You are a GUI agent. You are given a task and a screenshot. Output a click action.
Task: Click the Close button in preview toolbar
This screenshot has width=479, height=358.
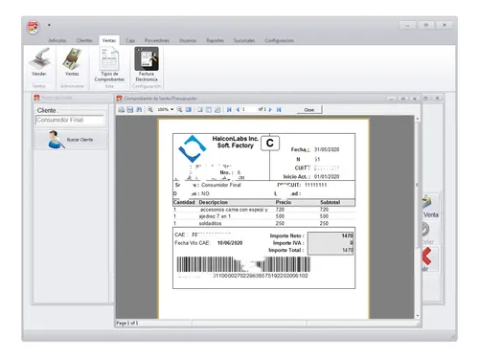click(308, 110)
